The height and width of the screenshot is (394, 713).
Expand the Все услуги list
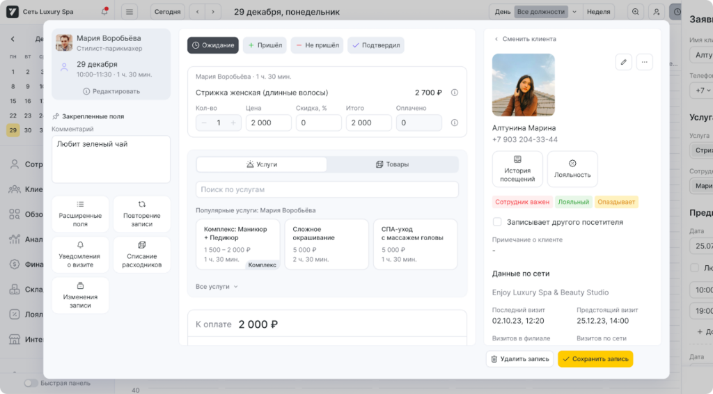click(x=217, y=286)
